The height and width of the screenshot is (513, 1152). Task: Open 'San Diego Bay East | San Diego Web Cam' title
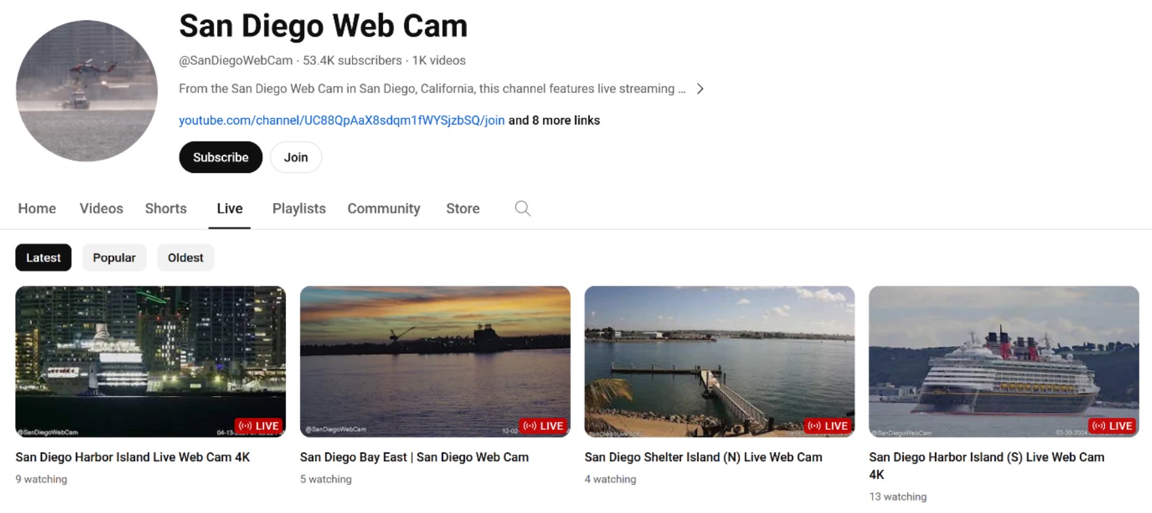[x=414, y=457]
